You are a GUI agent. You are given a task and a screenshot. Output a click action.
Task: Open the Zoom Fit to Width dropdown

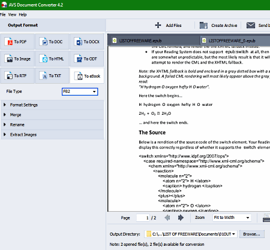click(x=232, y=218)
